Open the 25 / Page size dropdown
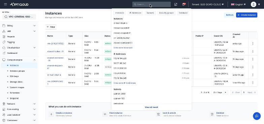The image size is (264, 124). point(220,92)
